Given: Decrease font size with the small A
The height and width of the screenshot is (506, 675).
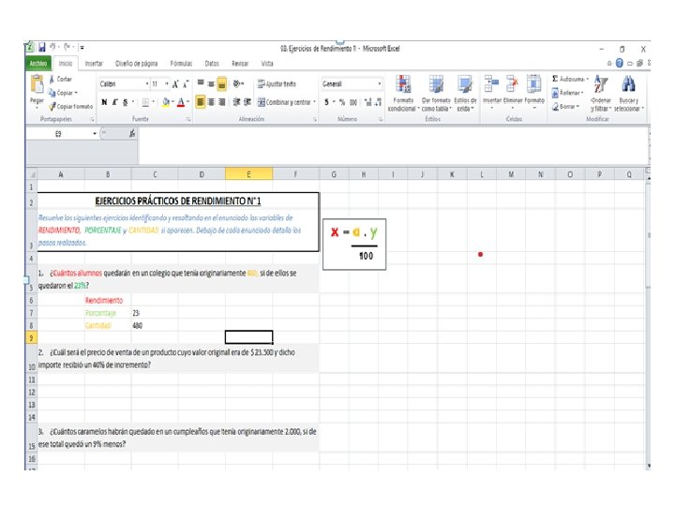Looking at the screenshot, I should pyautogui.click(x=186, y=84).
